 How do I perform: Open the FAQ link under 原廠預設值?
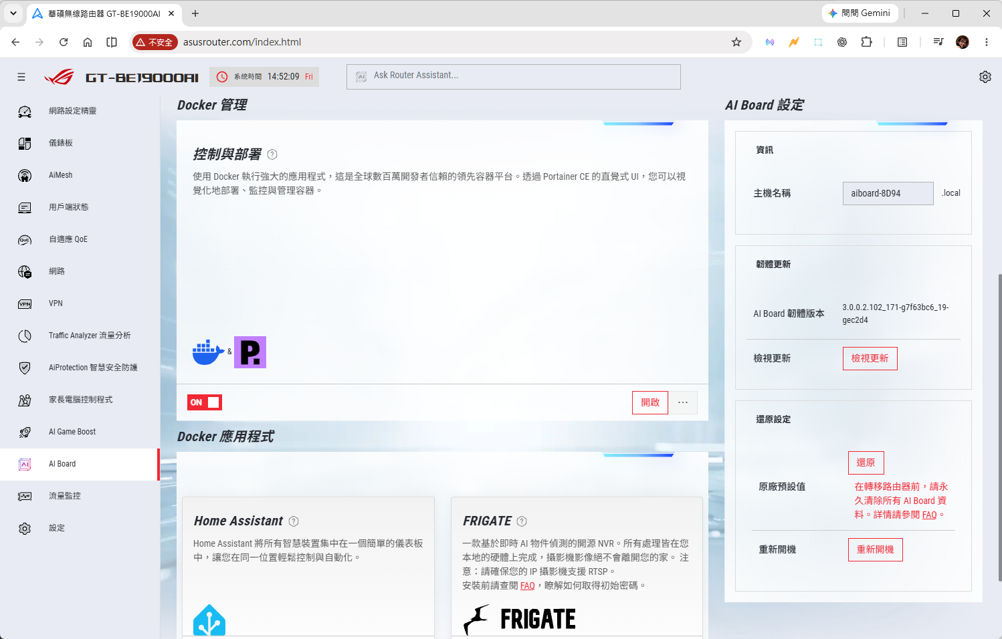[930, 515]
